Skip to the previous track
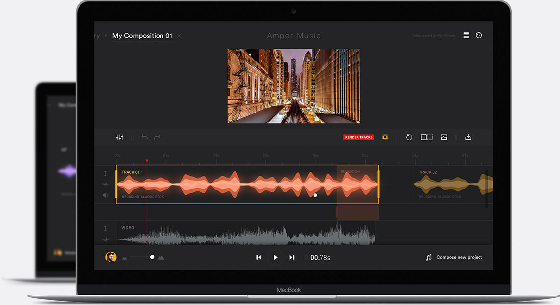The width and height of the screenshot is (560, 305). point(259,257)
